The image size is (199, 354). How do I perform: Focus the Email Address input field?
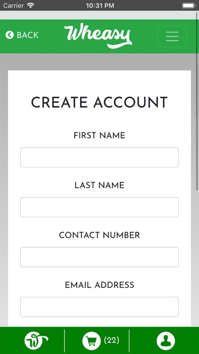click(99, 307)
